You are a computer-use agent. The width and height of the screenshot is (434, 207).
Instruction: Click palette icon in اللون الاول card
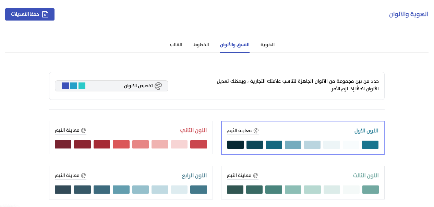point(256,131)
